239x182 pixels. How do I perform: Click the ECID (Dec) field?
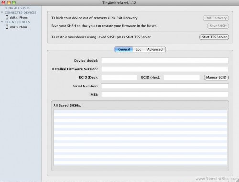119,77
